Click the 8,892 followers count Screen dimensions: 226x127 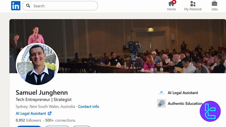click(28, 120)
